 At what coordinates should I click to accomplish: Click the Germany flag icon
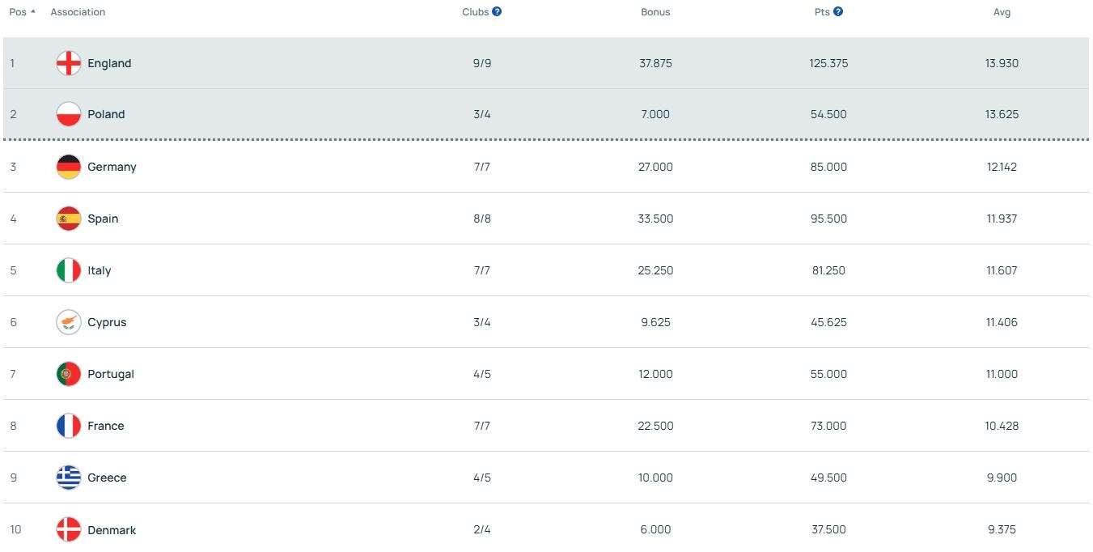69,167
